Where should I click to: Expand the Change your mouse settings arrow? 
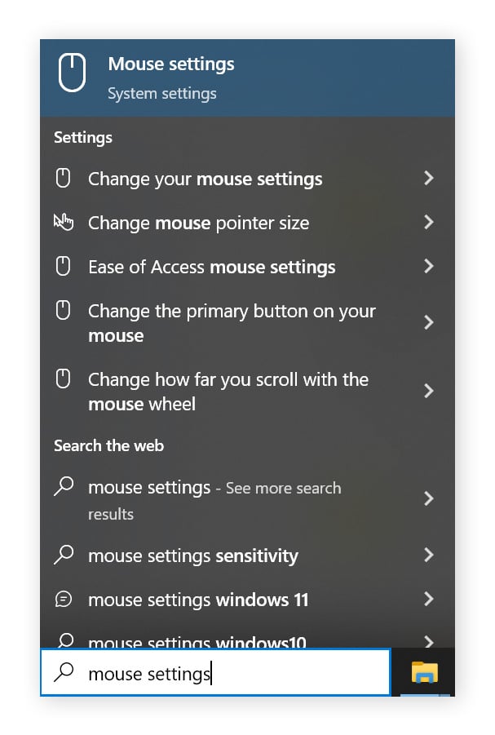pyautogui.click(x=428, y=179)
